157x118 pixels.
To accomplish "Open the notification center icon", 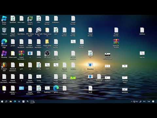I will pos(153,102).
